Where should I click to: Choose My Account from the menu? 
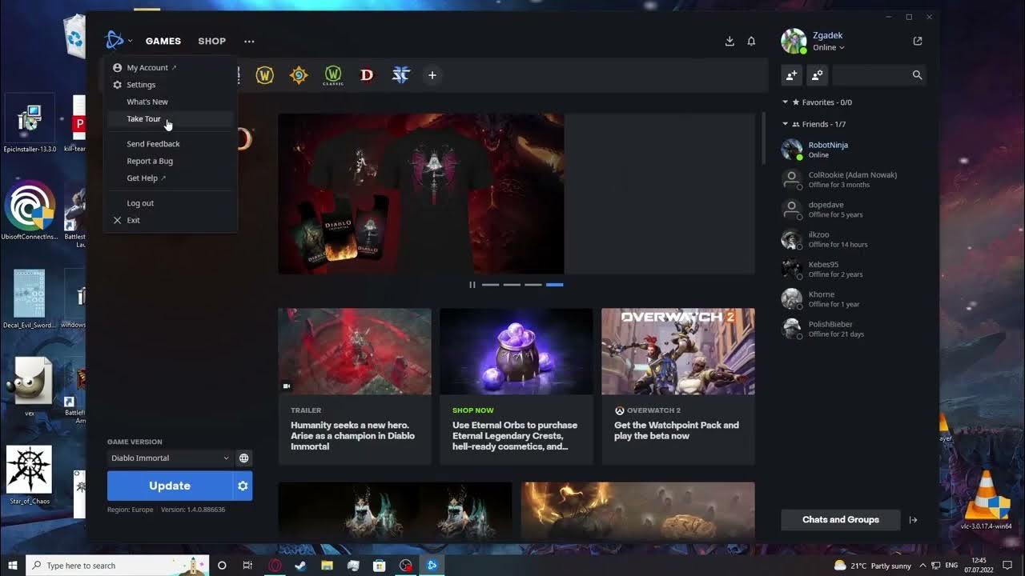coord(170,68)
